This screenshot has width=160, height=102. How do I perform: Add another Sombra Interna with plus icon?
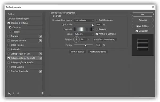point(40,40)
